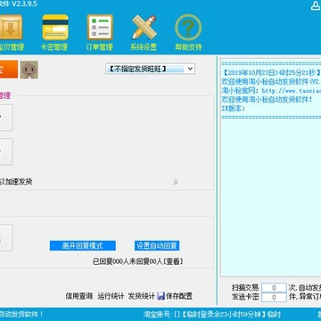The width and height of the screenshot is (321, 321).
Task: Open 卡密管理 card icon
Action: (x=55, y=27)
